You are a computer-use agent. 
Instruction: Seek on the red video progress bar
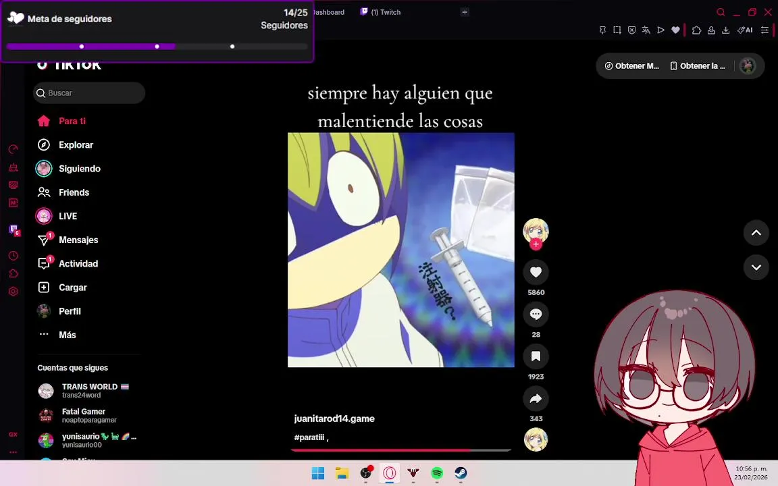tap(401, 450)
